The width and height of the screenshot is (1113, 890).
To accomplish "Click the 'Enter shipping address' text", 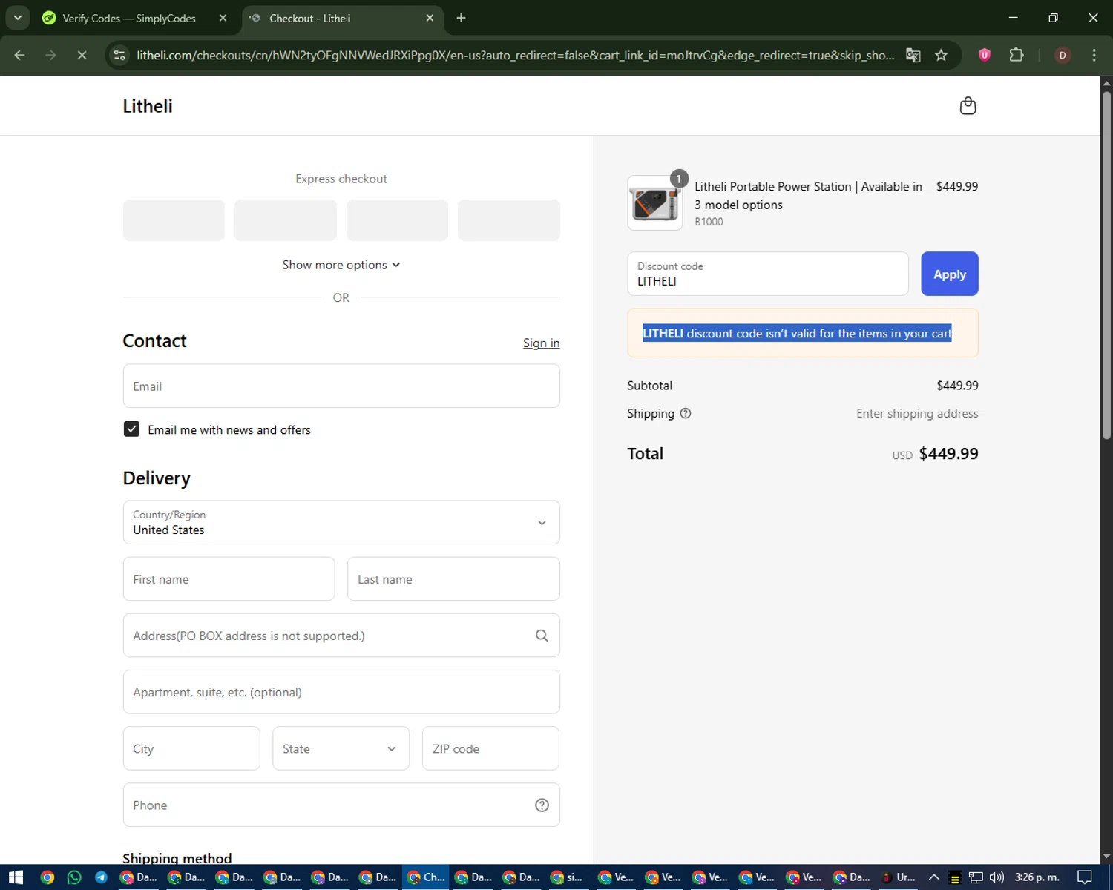I will point(917,414).
